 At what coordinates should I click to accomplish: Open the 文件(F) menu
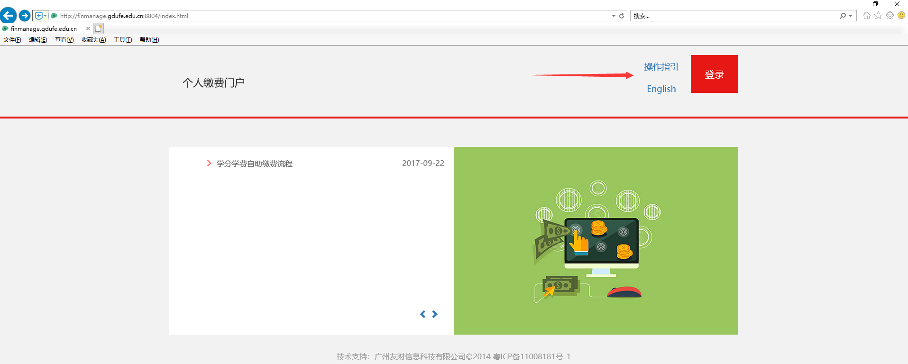[12, 40]
